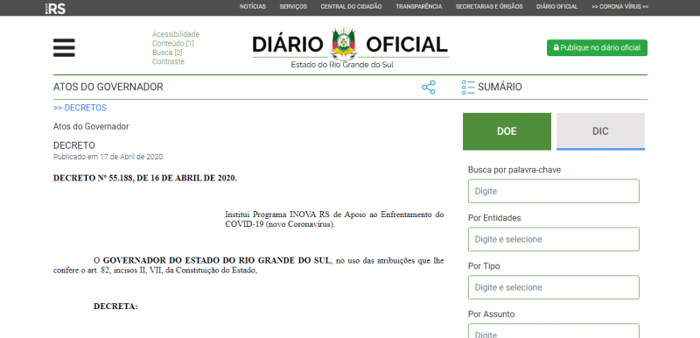Click the 'Por Tipo' label
This screenshot has width=700, height=338.
[x=484, y=266]
